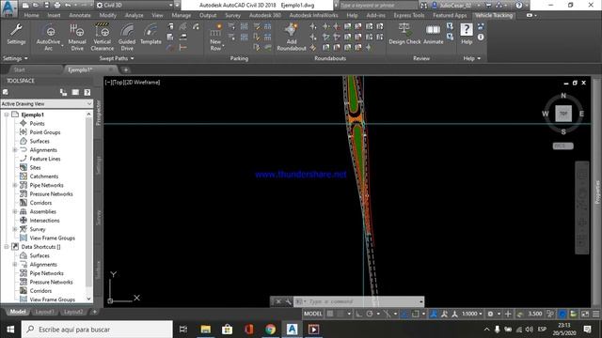The height and width of the screenshot is (338, 602).
Task: Expand the Swept Paths panel
Action: 117,58
